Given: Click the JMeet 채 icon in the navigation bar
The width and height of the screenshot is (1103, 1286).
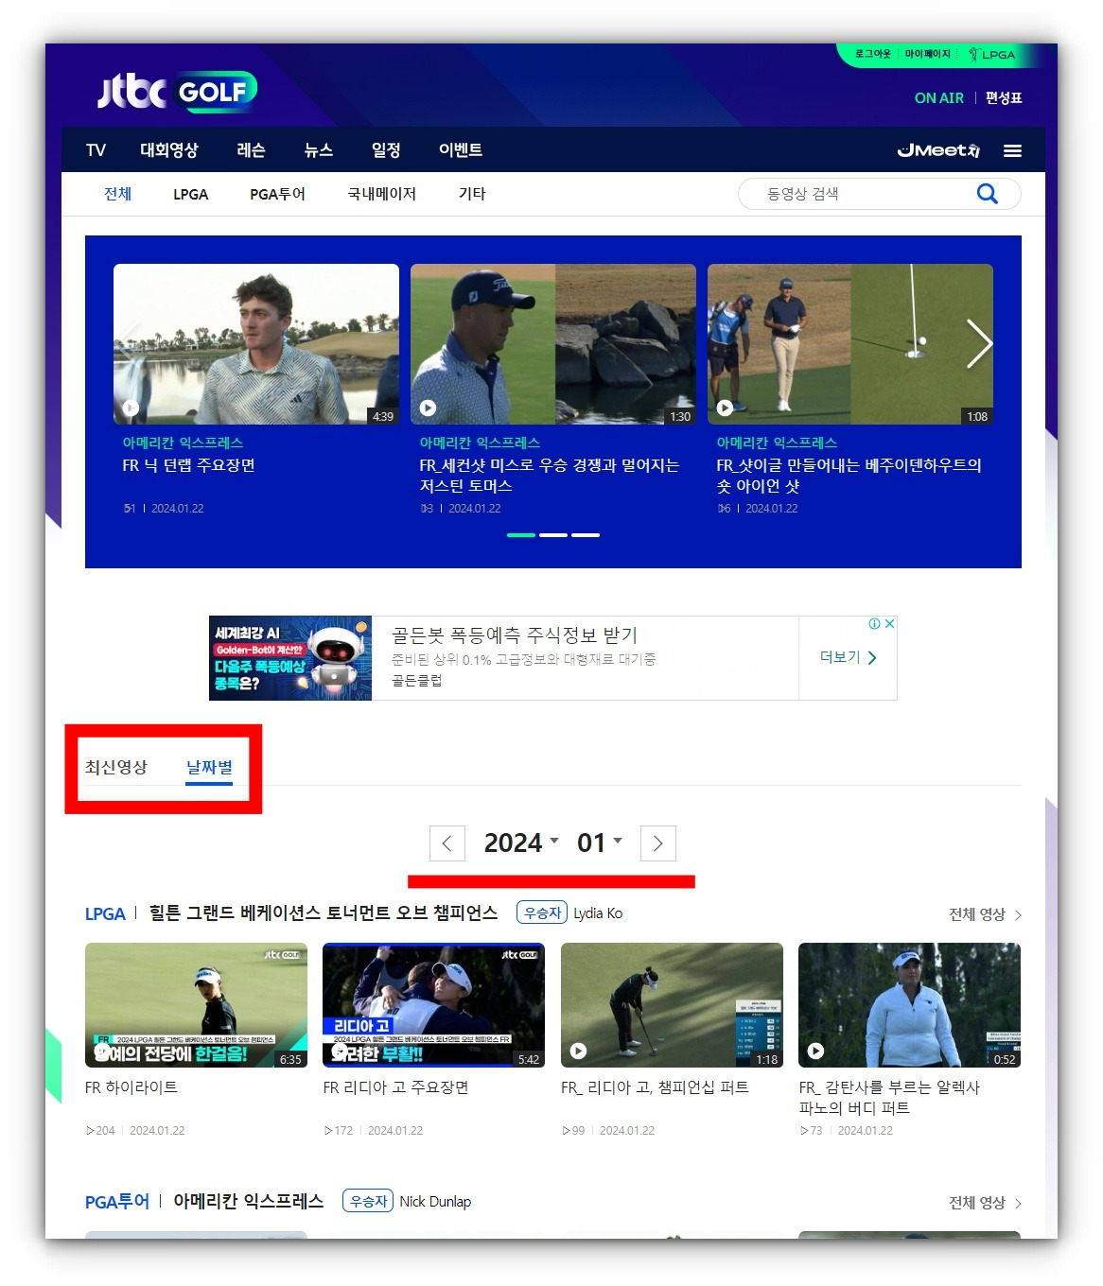Looking at the screenshot, I should [938, 149].
